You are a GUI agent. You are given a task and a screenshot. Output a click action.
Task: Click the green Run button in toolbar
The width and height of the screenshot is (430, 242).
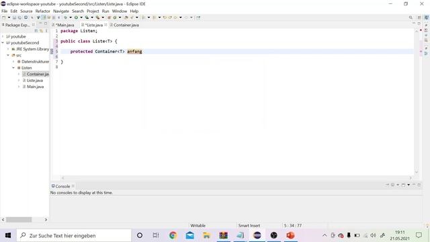pos(76,17)
